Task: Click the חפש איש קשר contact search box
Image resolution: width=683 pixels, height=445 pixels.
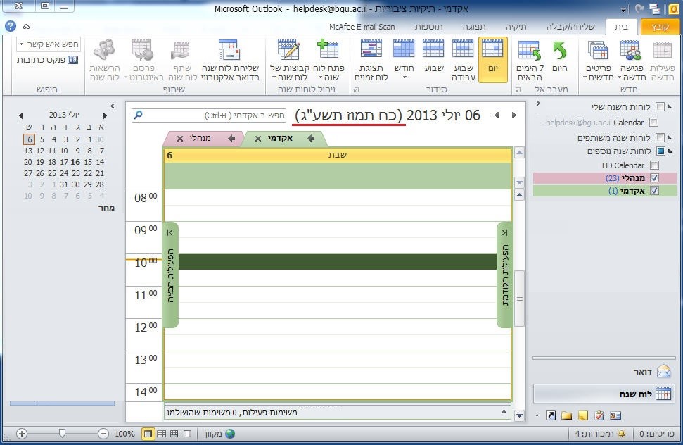Action: click(49, 44)
